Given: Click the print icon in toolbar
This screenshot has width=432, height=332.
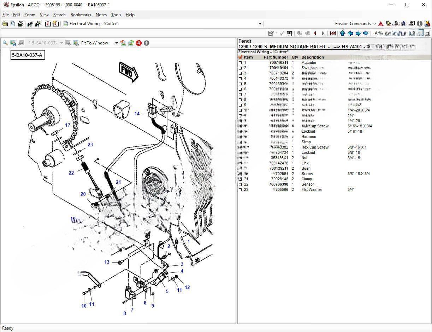Looking at the screenshot, I should (20, 24).
